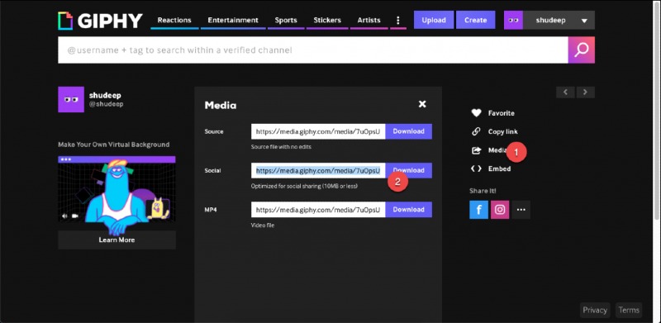Image resolution: width=661 pixels, height=323 pixels.
Task: Select the Source URL field
Action: click(318, 131)
